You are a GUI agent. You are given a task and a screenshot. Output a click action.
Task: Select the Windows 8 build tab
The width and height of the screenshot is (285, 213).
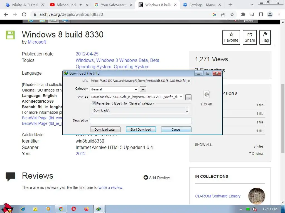(x=158, y=5)
